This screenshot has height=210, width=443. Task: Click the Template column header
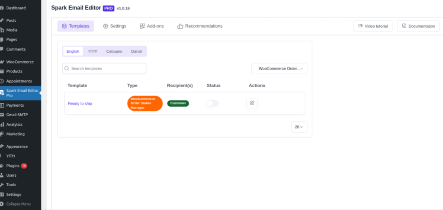(x=77, y=85)
